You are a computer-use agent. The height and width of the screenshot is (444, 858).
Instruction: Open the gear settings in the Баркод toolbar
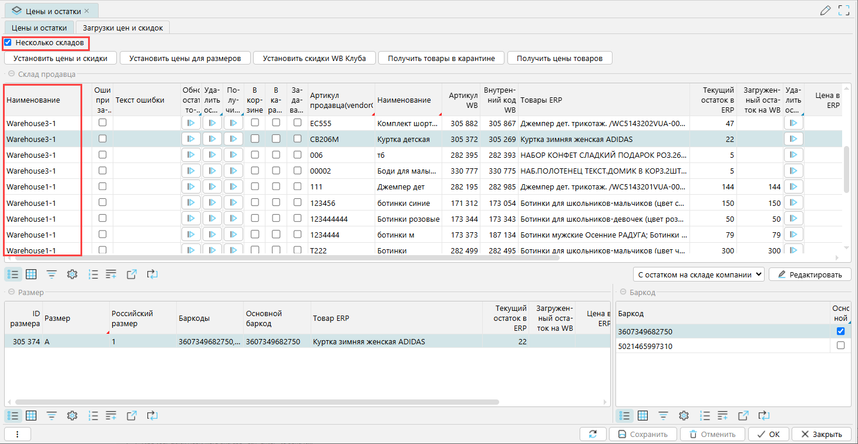click(684, 415)
